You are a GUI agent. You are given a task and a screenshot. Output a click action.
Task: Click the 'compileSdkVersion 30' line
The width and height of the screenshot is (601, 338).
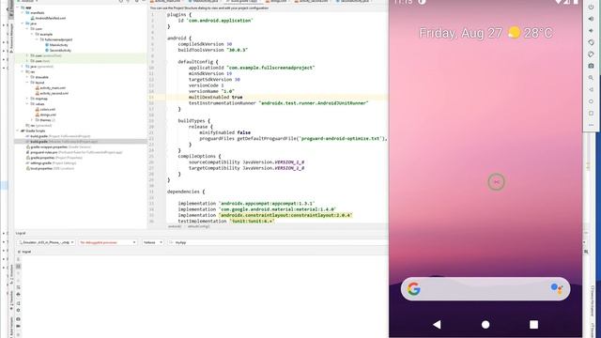[x=205, y=44]
